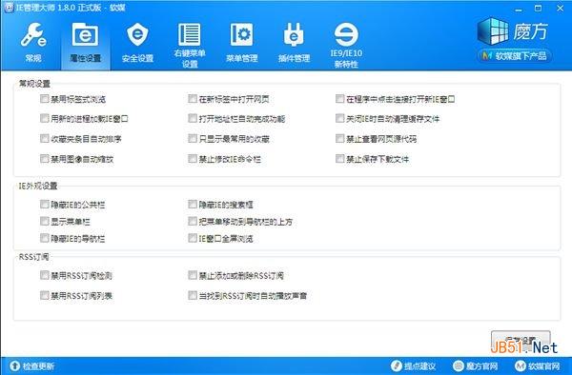The width and height of the screenshot is (572, 375).
Task: Open the 插件管理 plug icon
Action: pyautogui.click(x=294, y=43)
